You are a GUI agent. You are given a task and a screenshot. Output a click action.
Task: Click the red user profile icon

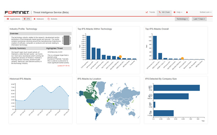coord(187,12)
